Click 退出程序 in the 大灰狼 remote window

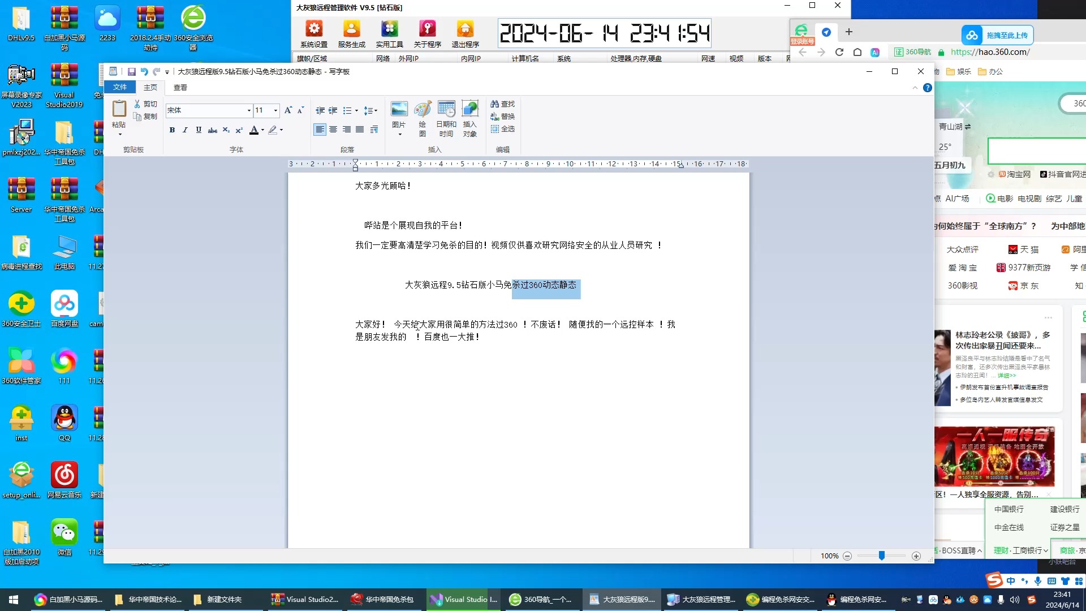(x=465, y=34)
